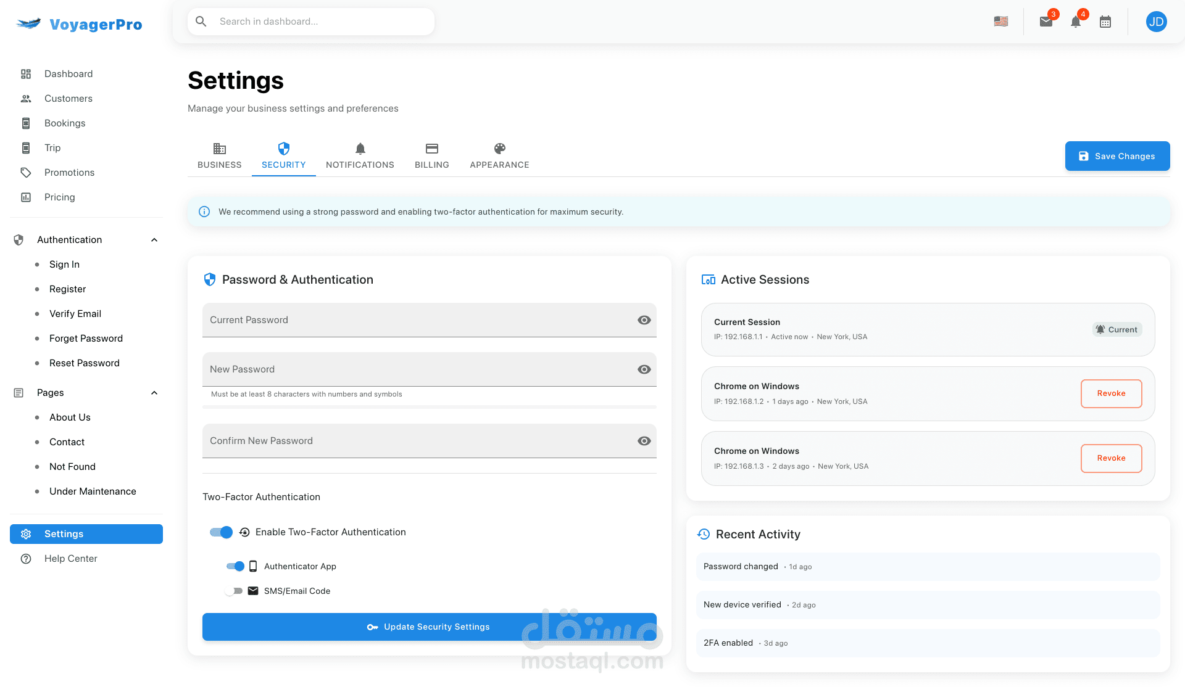Show the Current Password text

(x=644, y=320)
